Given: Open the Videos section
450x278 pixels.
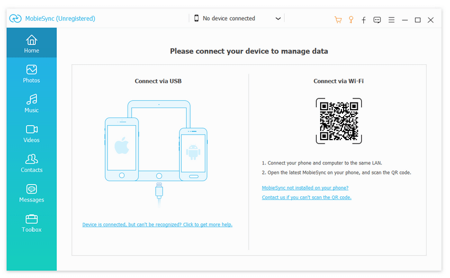Looking at the screenshot, I should [x=31, y=133].
